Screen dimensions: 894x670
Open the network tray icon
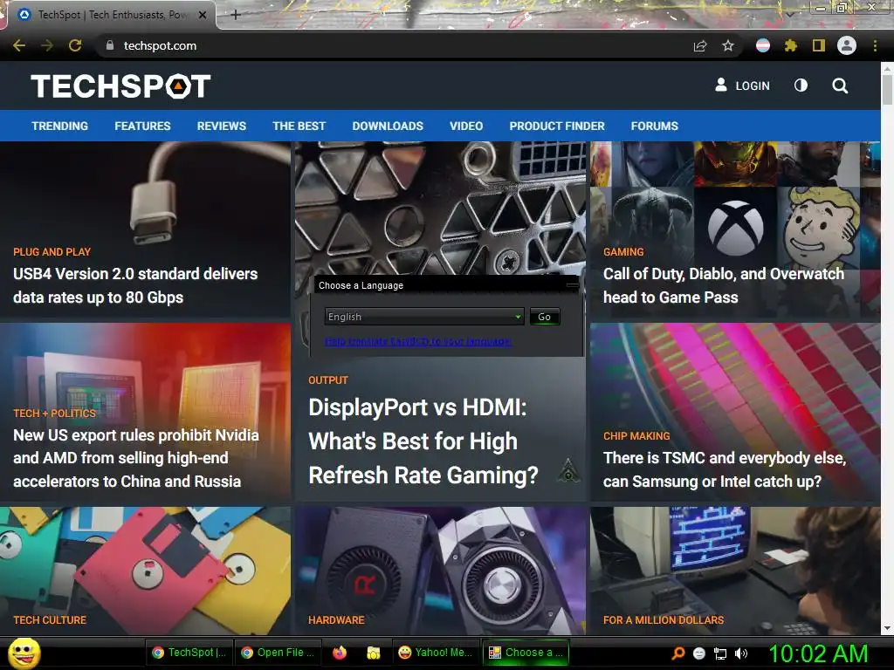(720, 653)
